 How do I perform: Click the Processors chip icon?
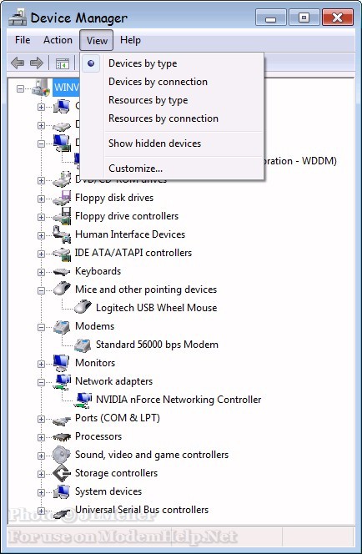point(62,436)
